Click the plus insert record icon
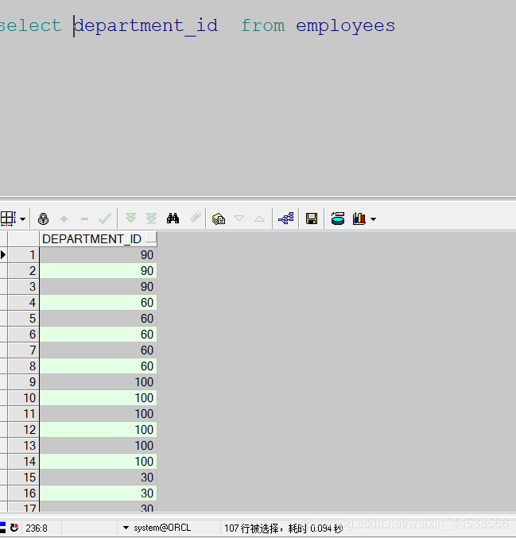The width and height of the screenshot is (516, 538). [64, 219]
